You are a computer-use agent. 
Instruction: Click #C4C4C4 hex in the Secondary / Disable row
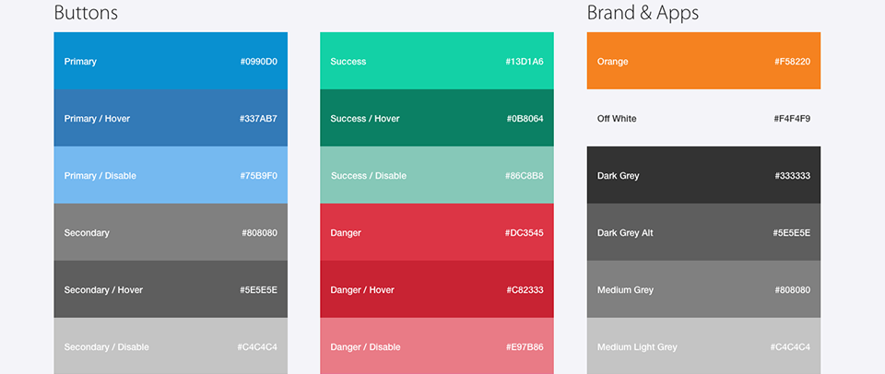(257, 347)
